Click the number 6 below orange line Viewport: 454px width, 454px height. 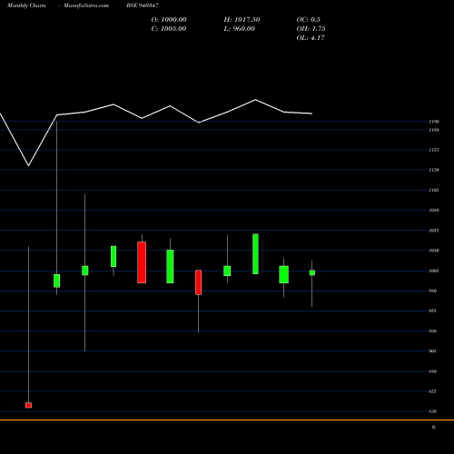434,428
